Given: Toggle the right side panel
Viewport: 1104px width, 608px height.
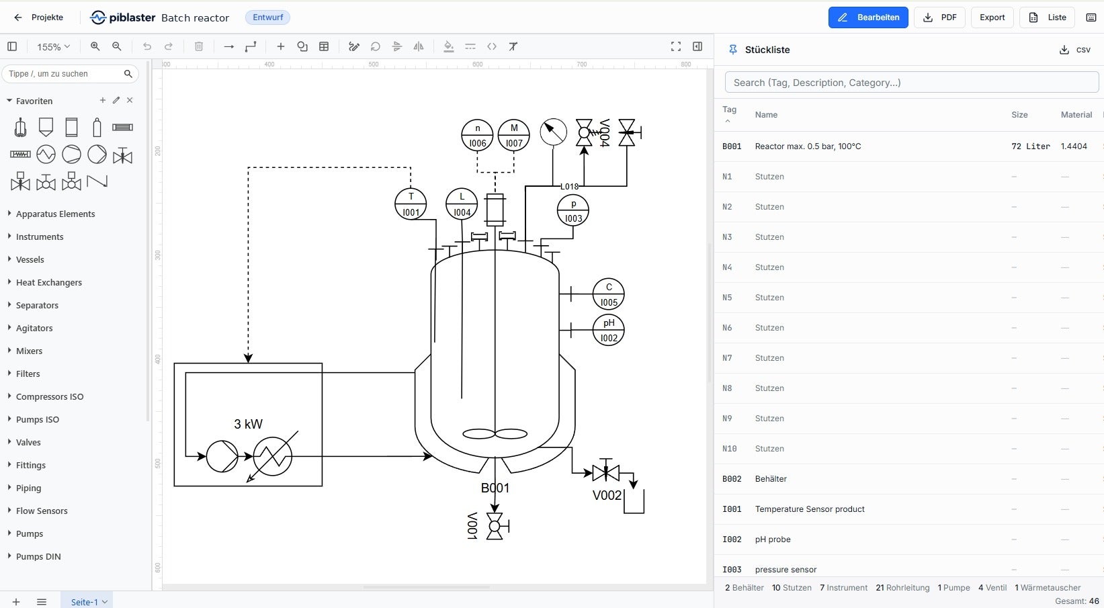Looking at the screenshot, I should pos(697,46).
